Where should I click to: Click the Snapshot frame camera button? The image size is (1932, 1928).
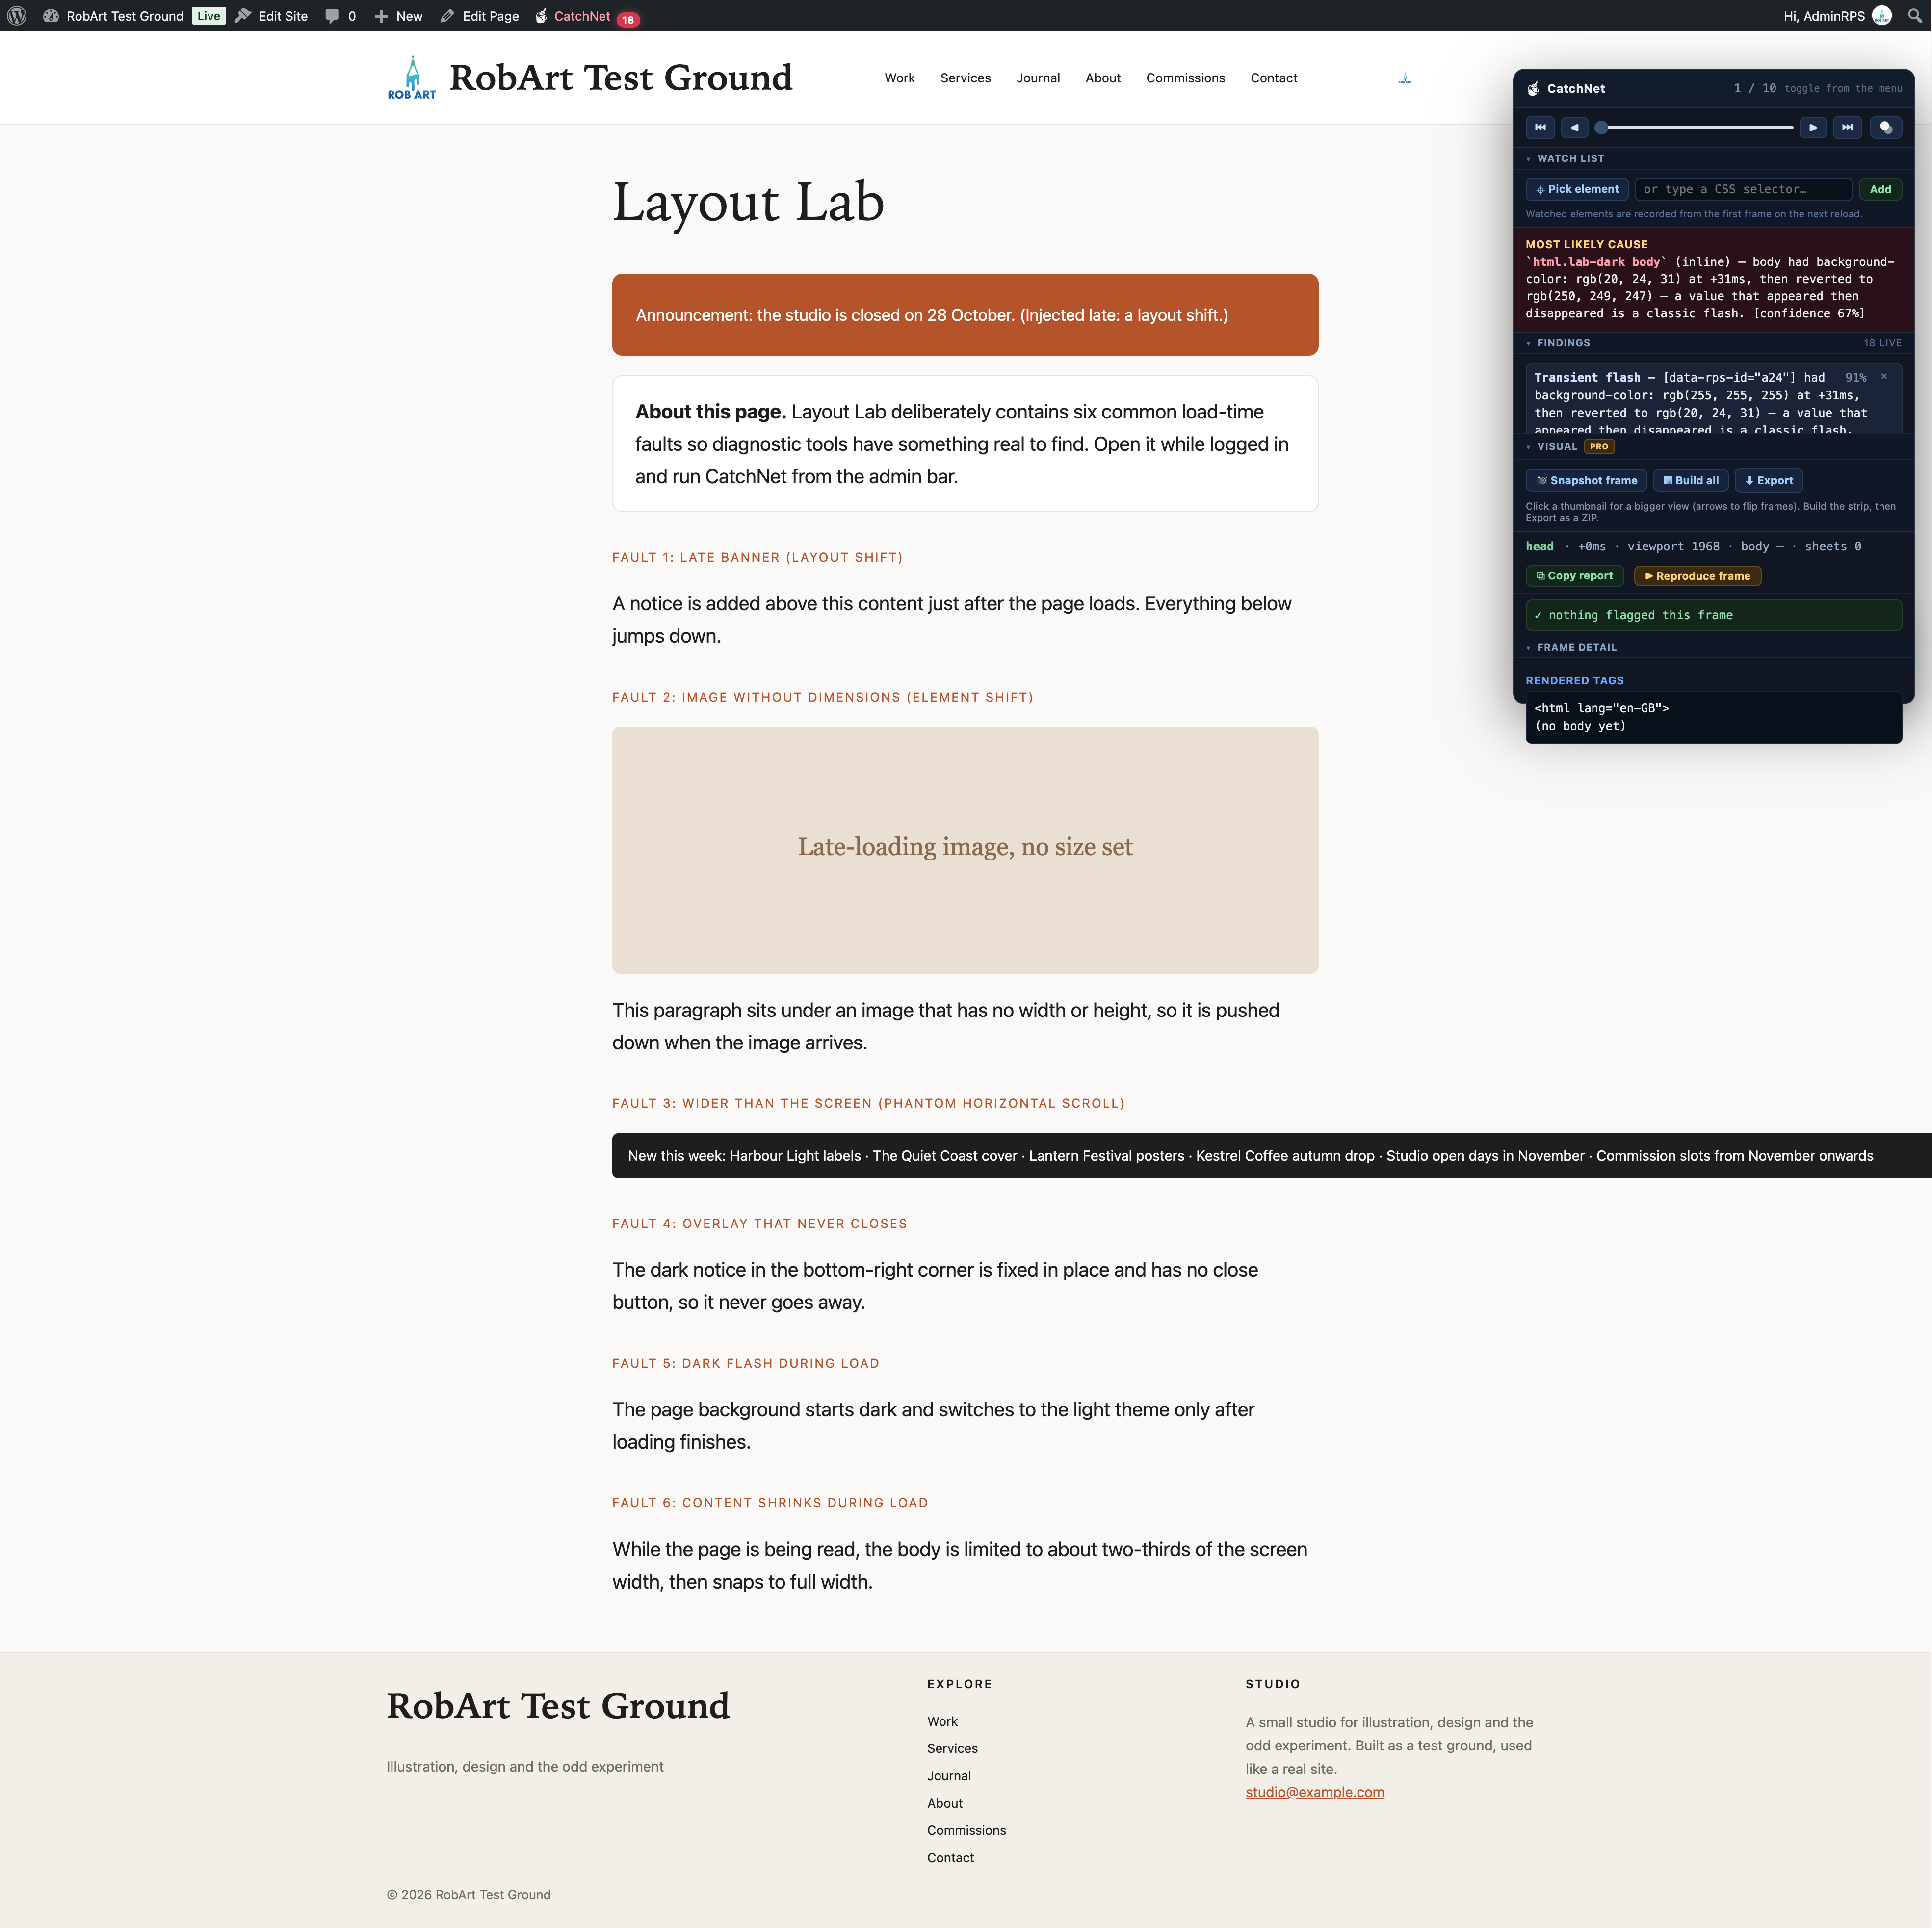pyautogui.click(x=1586, y=480)
